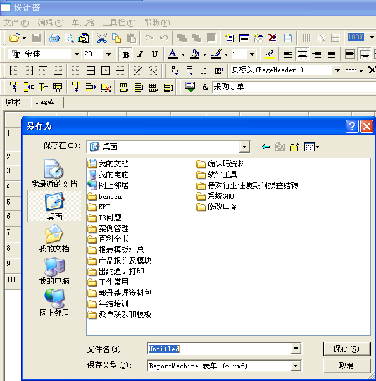Click the yellow highlighter icon
Image resolution: width=376 pixels, height=381 pixels.
[270, 54]
